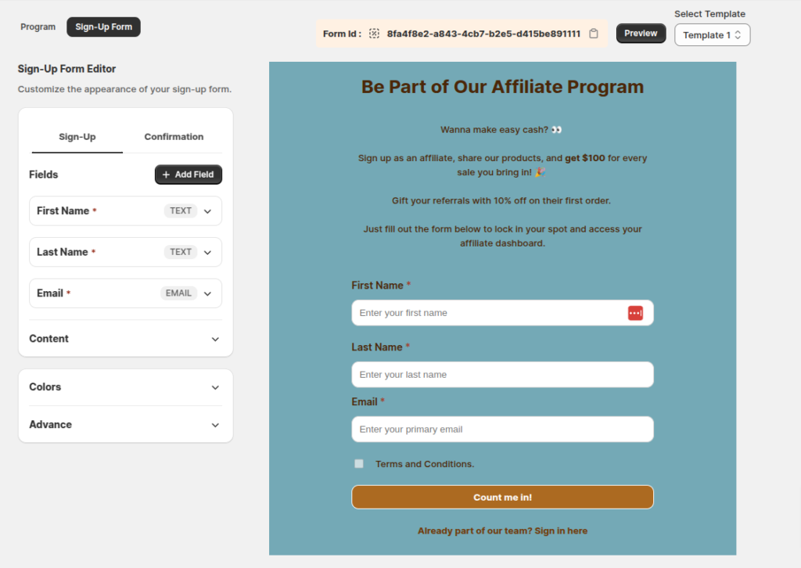Click the plus icon on Add Field button
Image resolution: width=801 pixels, height=568 pixels.
click(167, 174)
